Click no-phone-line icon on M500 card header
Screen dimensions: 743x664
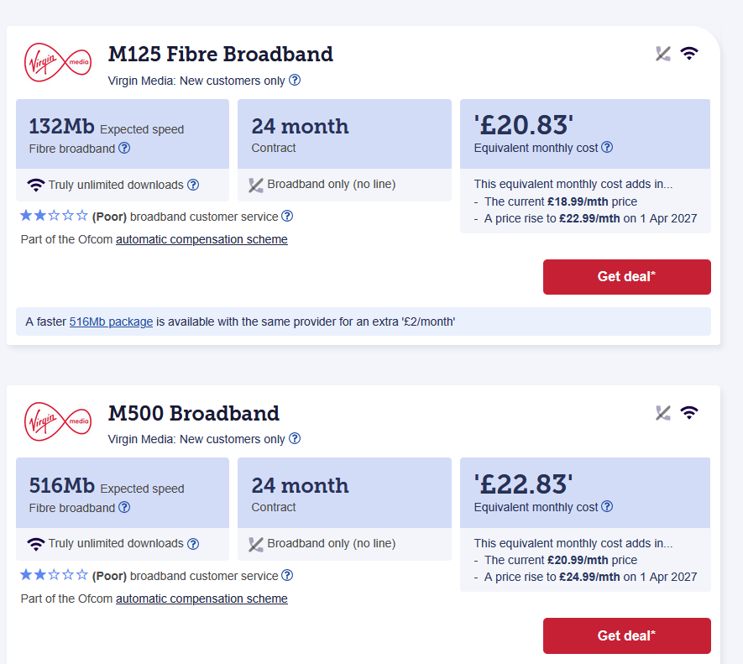point(663,413)
